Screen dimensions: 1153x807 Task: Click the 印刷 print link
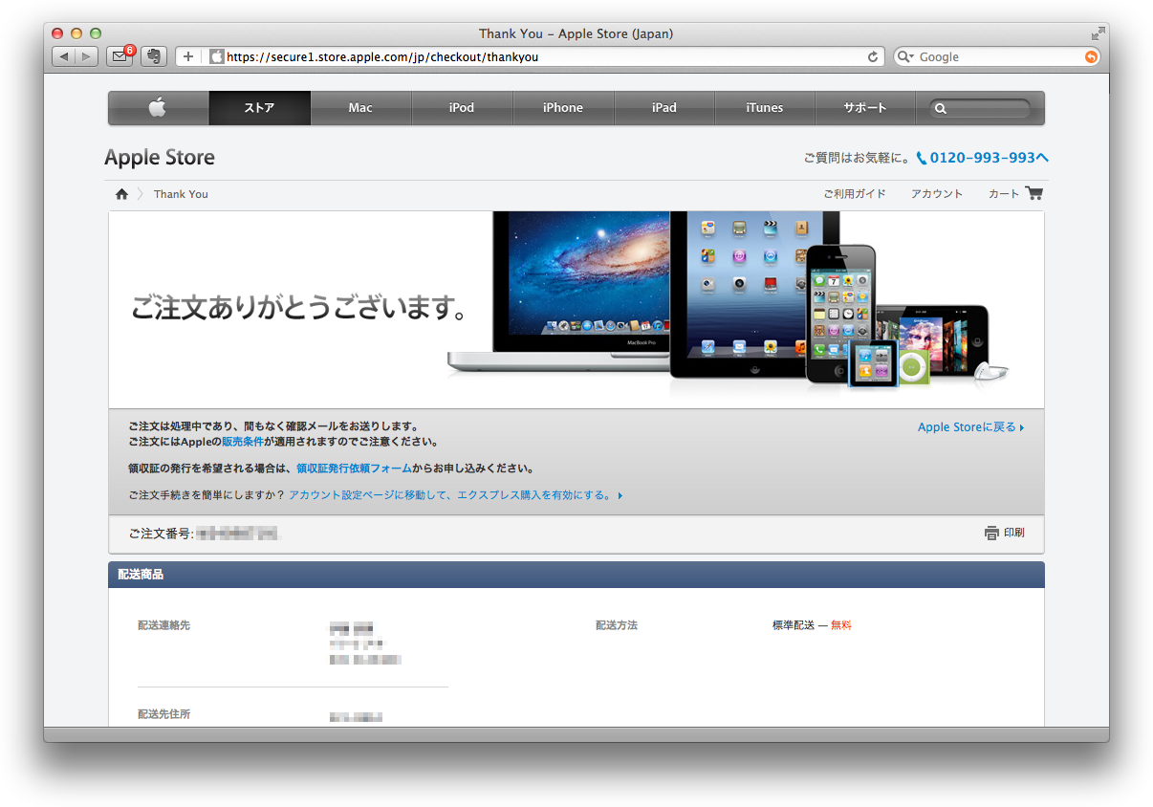[x=1014, y=534]
